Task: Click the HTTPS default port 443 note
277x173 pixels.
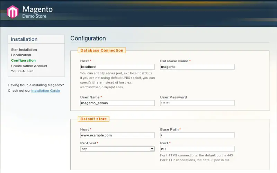Action: pos(197,155)
